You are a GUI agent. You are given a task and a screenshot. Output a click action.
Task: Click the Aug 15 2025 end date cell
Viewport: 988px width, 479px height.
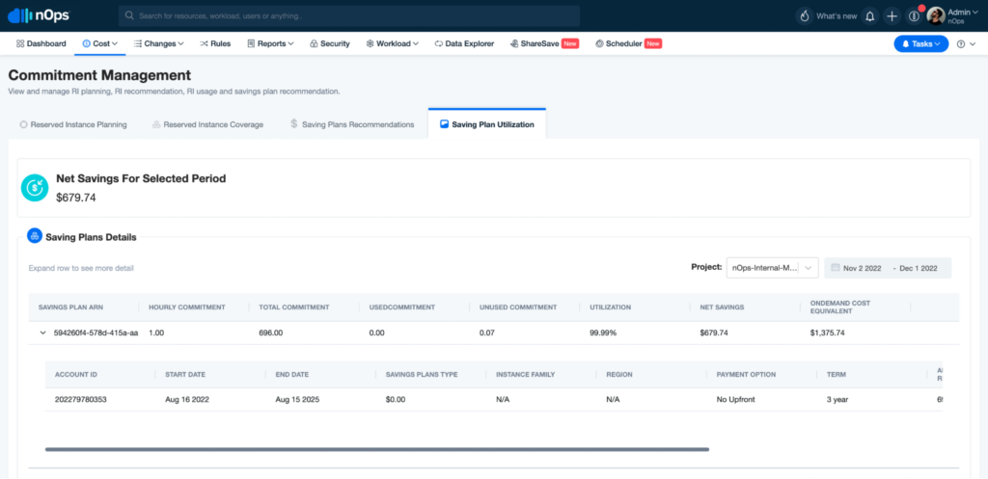click(297, 400)
